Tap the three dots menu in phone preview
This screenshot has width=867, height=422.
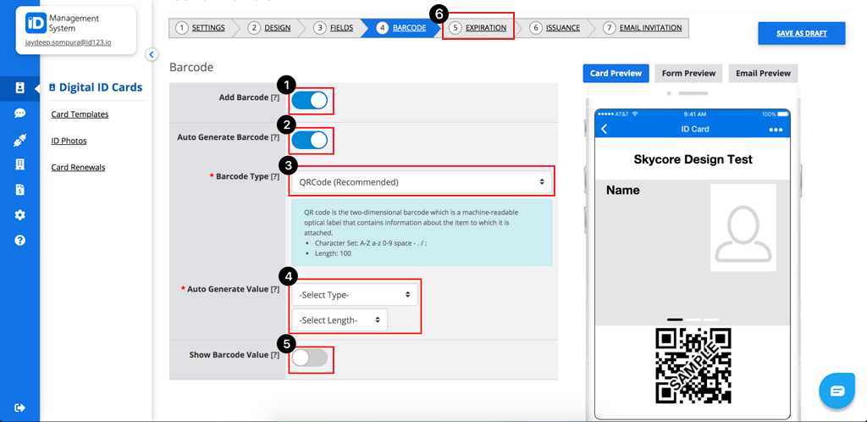pos(776,130)
